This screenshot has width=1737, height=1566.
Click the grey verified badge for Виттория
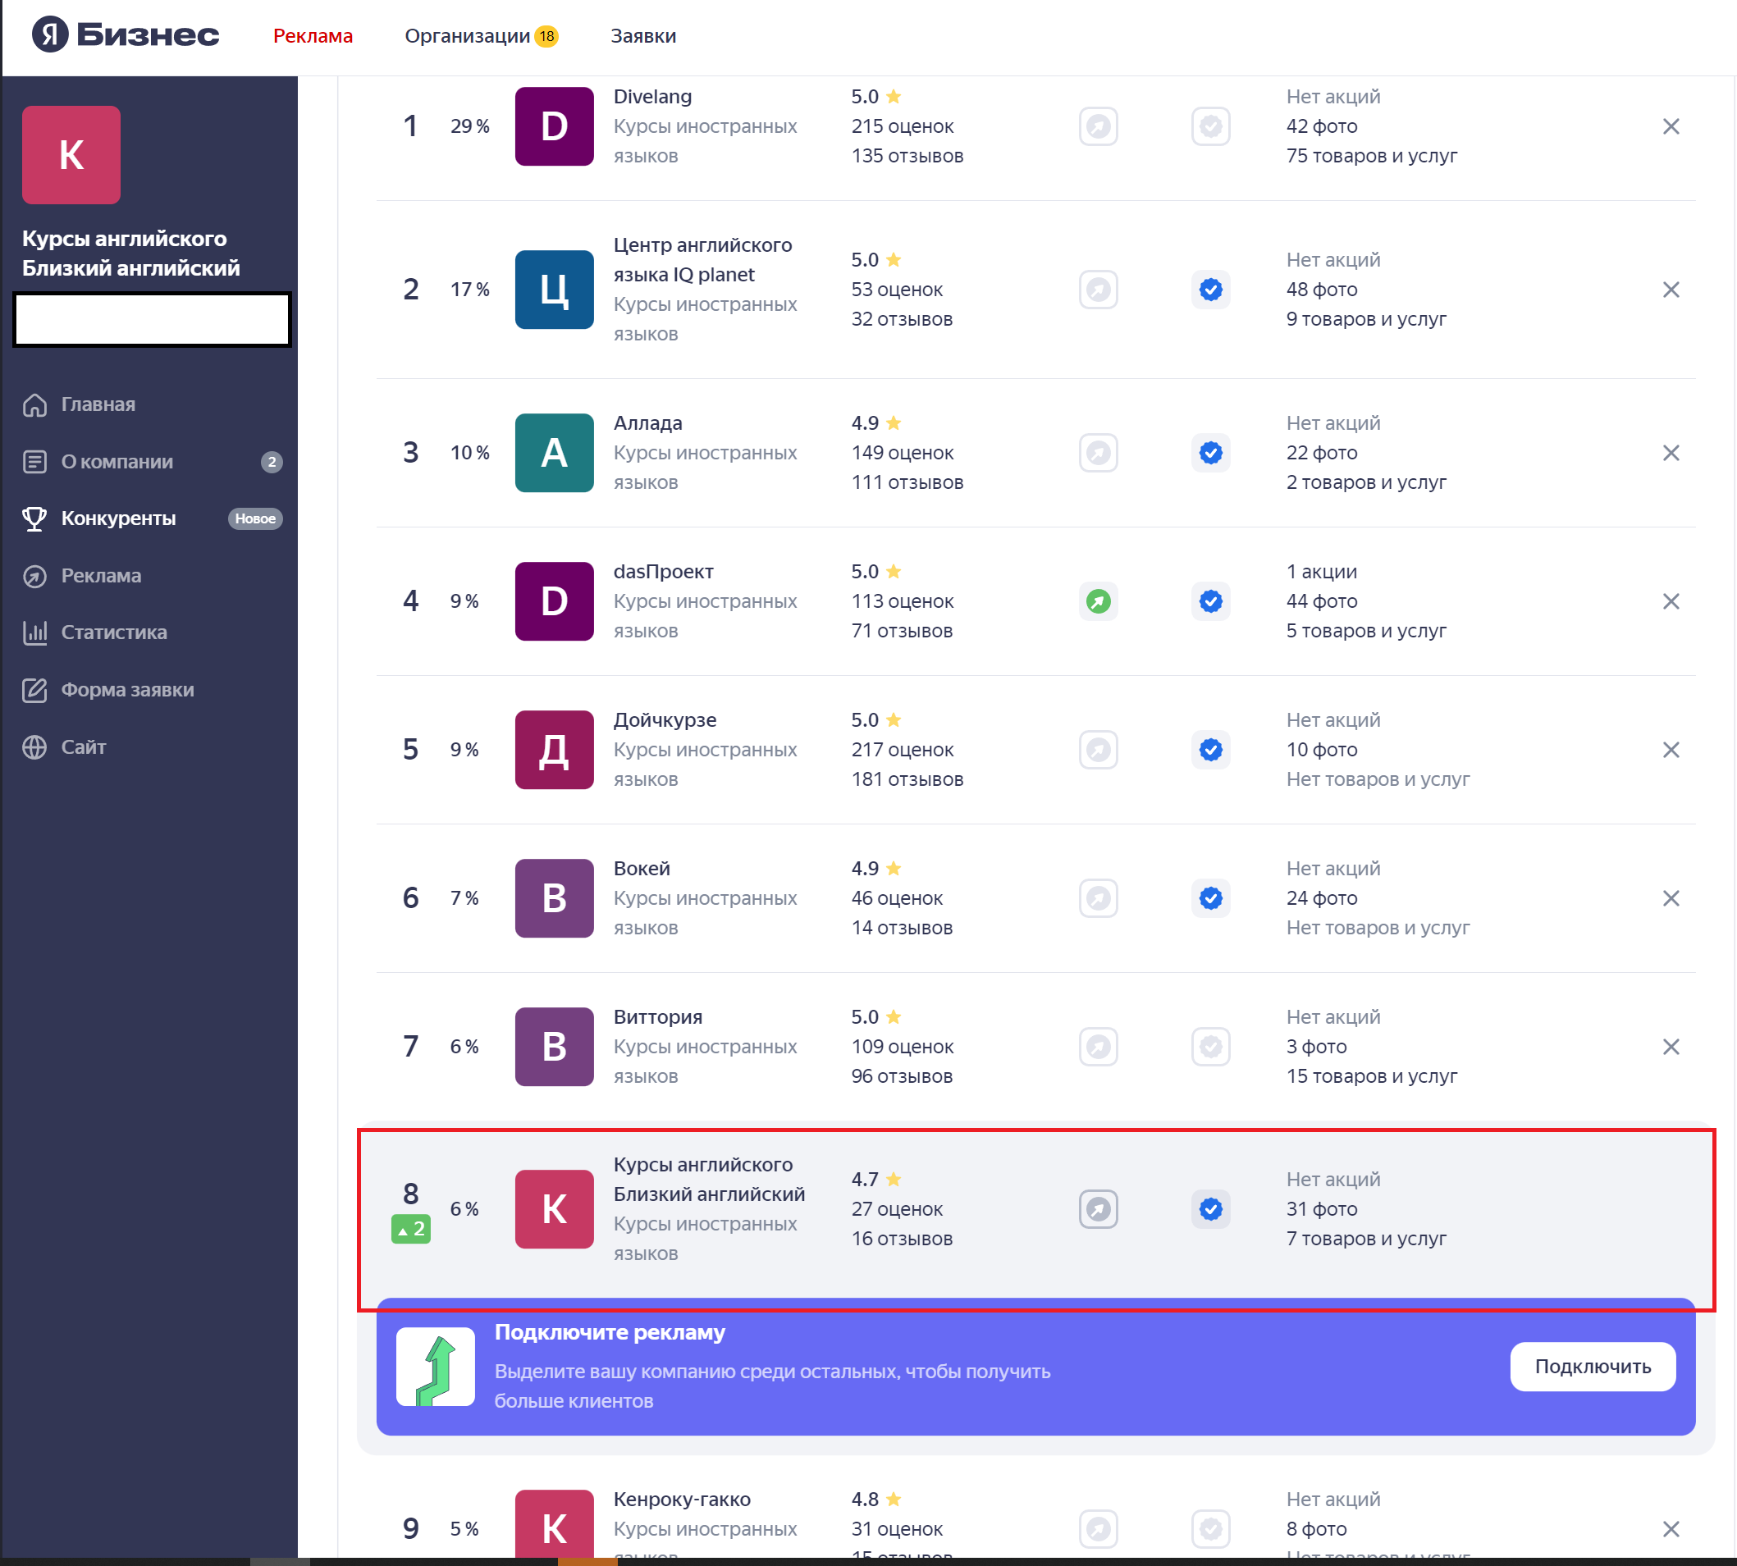1210,1048
